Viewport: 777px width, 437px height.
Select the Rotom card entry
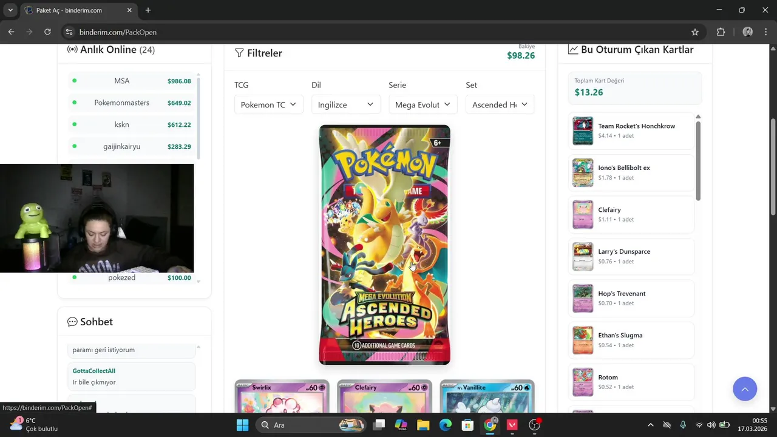click(x=631, y=382)
